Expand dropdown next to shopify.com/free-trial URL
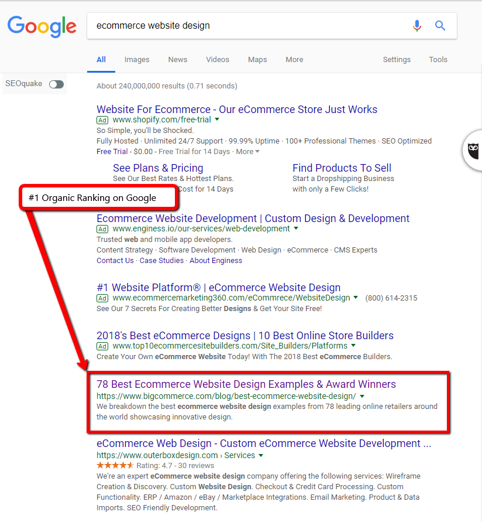 tap(217, 119)
